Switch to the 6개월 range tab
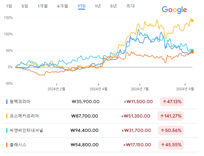 62,6
